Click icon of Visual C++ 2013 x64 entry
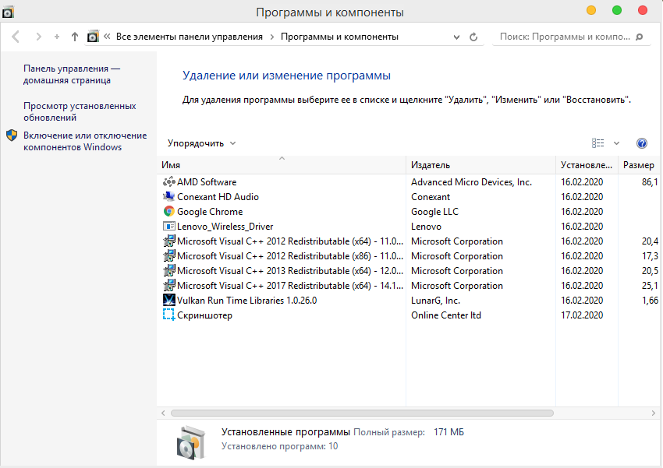The height and width of the screenshot is (468, 663). [169, 270]
